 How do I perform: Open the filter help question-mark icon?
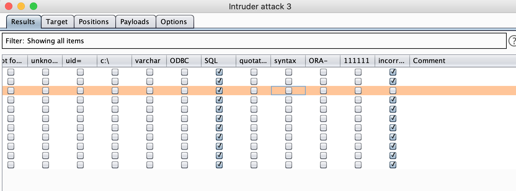click(x=513, y=41)
